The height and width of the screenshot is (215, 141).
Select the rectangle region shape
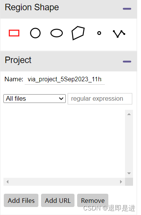(x=14, y=33)
